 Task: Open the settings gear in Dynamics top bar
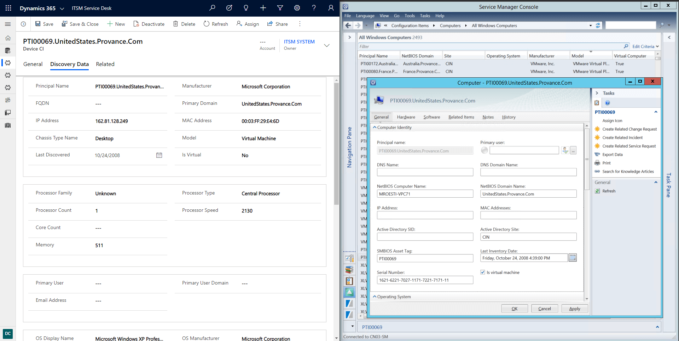[x=297, y=8]
